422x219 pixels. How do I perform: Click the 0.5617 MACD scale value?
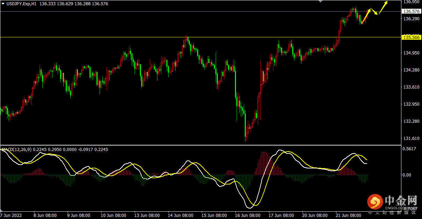[x=409, y=149]
